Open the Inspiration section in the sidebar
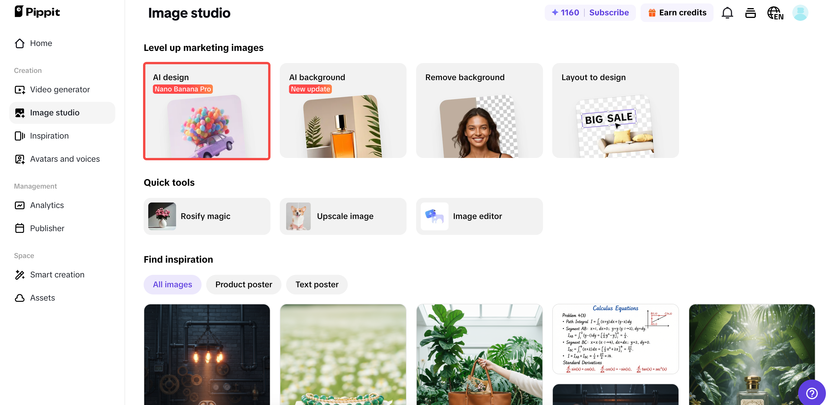 click(49, 136)
